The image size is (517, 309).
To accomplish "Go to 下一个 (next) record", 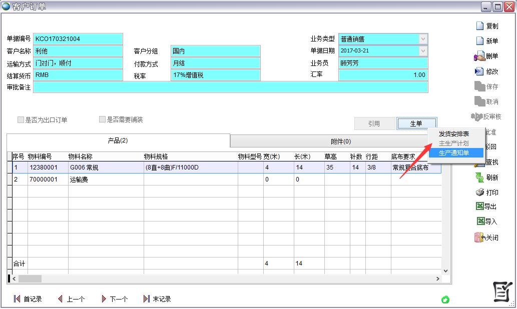I will pyautogui.click(x=114, y=299).
